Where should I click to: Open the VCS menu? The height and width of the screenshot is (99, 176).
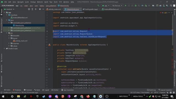(x=61, y=2)
